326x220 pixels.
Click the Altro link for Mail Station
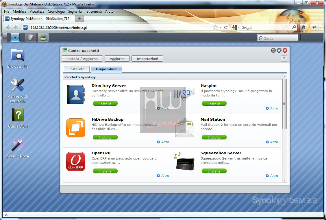click(272, 142)
